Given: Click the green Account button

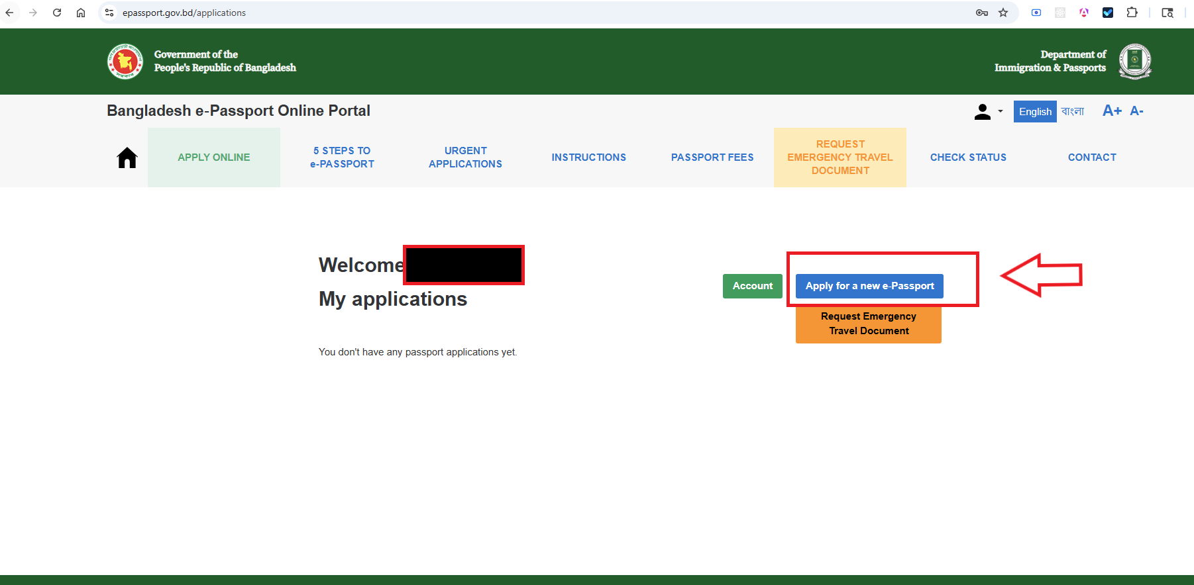Looking at the screenshot, I should [x=753, y=286].
